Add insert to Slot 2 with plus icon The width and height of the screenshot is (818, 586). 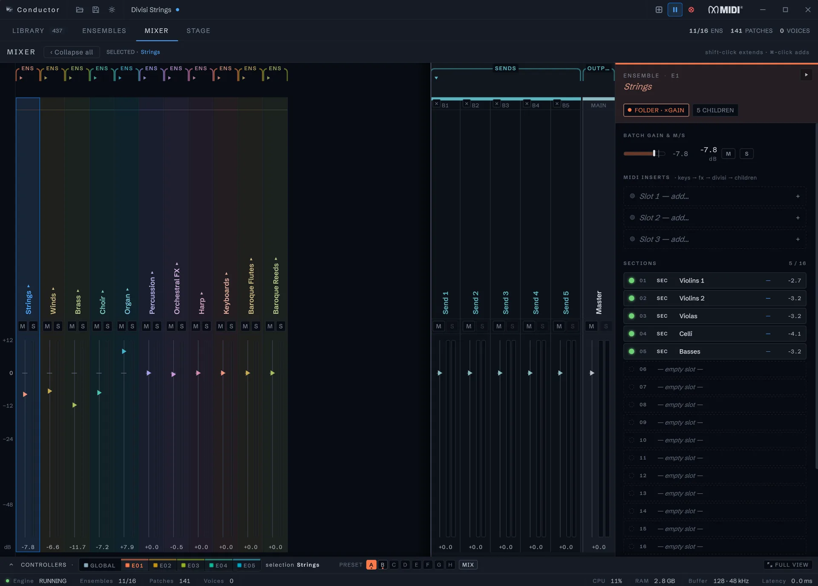(798, 218)
